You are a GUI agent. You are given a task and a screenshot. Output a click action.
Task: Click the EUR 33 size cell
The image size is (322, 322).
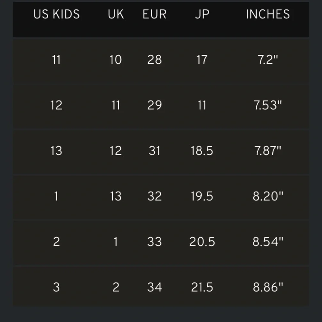click(x=155, y=242)
